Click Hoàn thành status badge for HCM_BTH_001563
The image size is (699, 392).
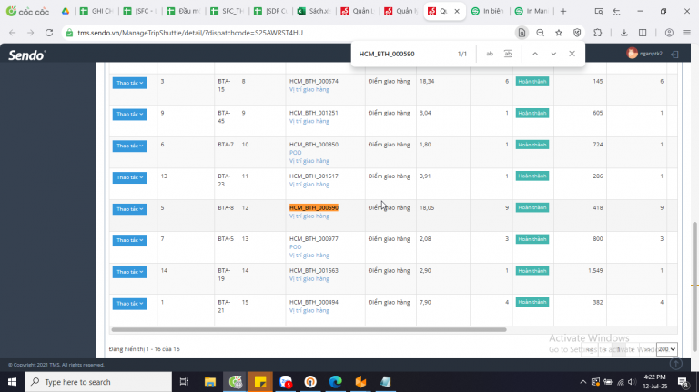click(x=532, y=271)
